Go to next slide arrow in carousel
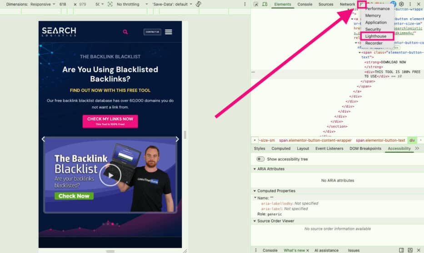 177,139
